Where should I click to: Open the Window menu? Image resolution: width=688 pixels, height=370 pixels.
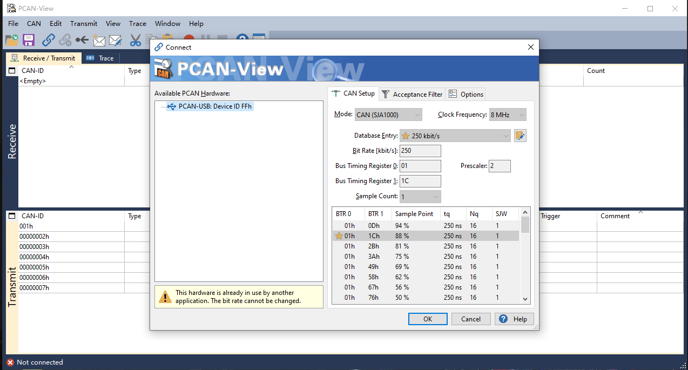coord(168,23)
